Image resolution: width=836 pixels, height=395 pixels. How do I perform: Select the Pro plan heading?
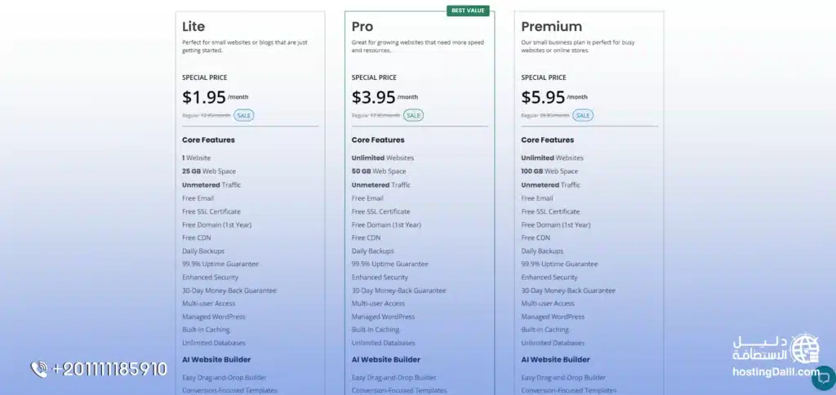point(362,27)
